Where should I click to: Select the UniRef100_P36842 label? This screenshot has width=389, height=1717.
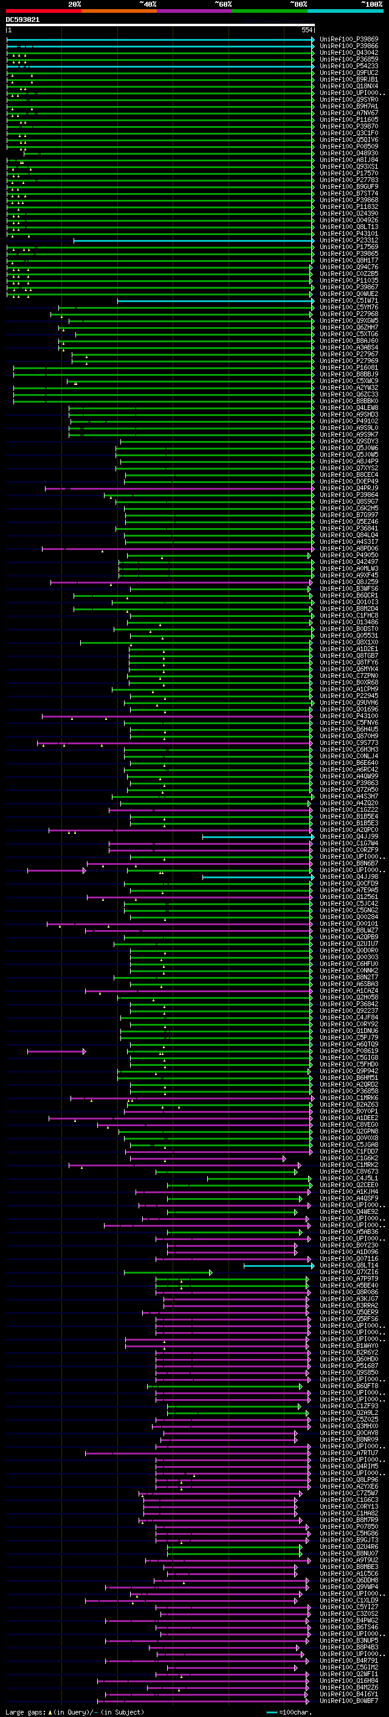coord(349,1004)
